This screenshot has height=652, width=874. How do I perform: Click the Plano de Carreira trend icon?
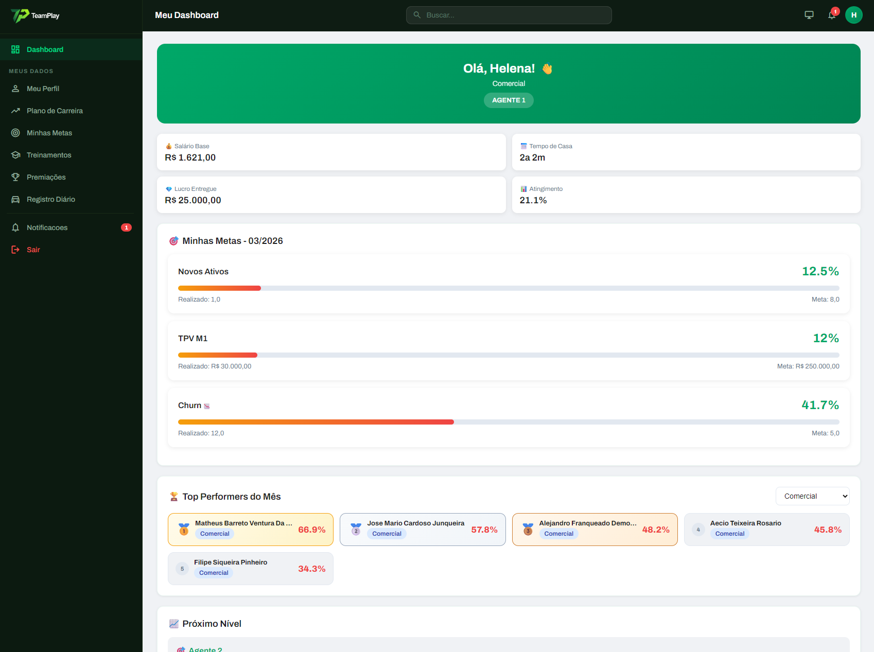(x=15, y=111)
